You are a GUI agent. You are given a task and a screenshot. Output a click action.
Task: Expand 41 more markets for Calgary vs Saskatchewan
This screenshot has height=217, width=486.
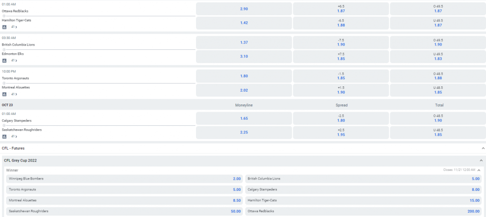[14, 136]
